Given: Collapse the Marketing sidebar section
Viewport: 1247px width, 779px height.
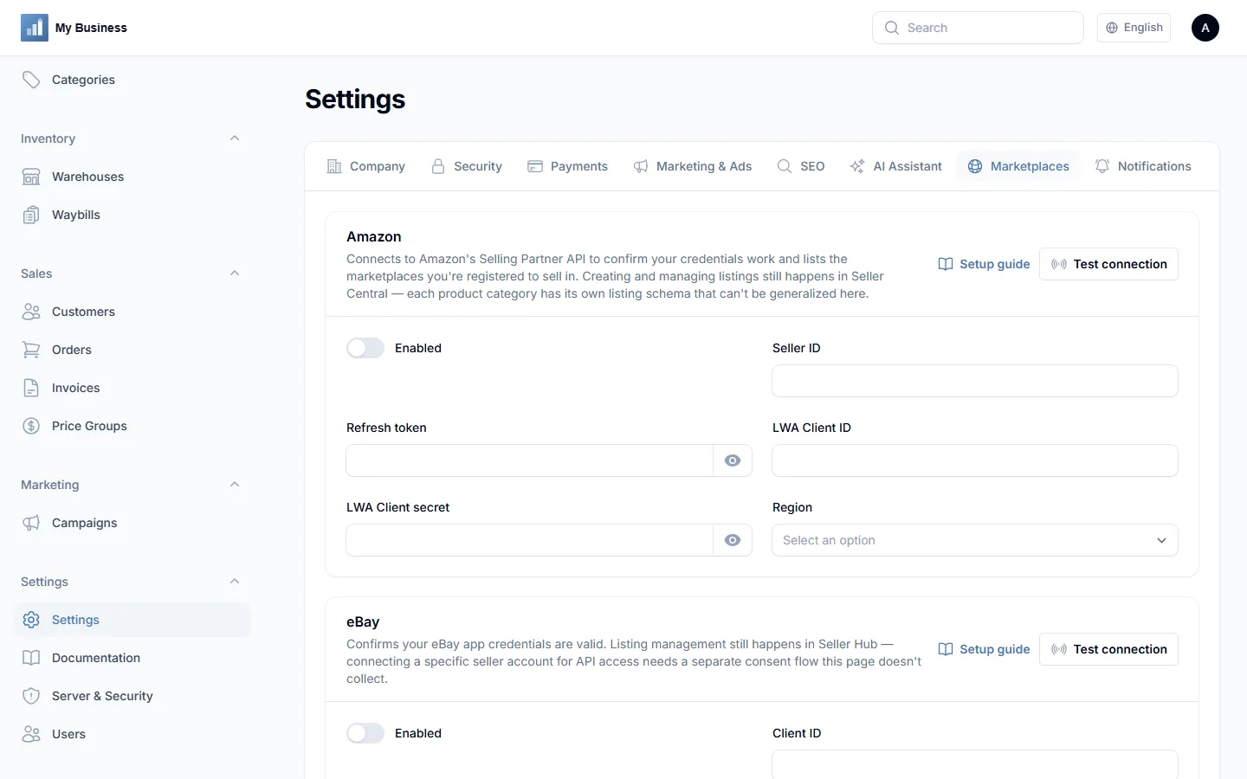Looking at the screenshot, I should point(235,485).
